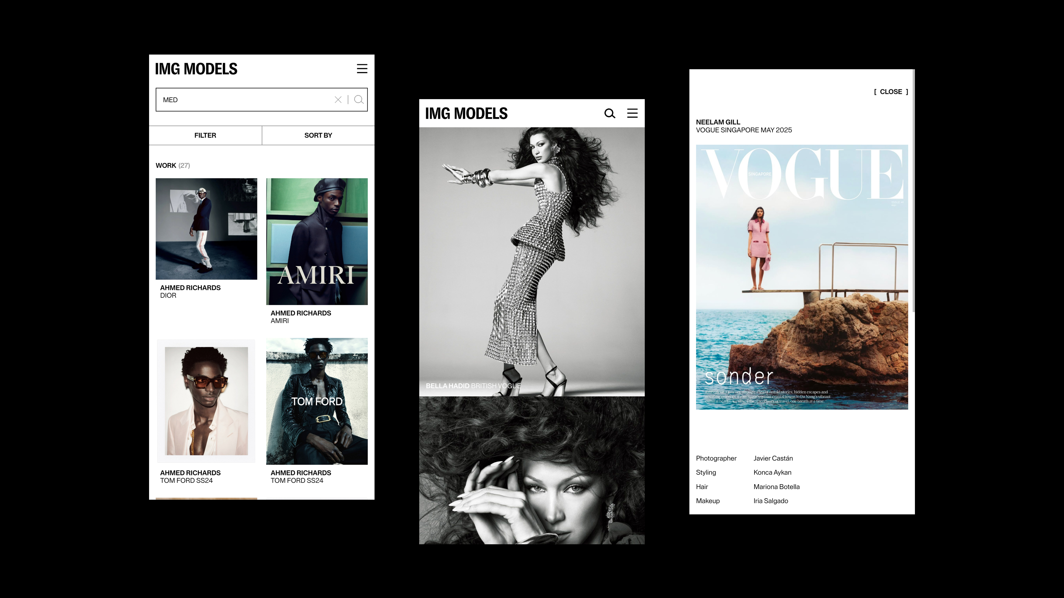Open hamburger menu in middle phone header
Viewport: 1064px width, 598px height.
point(632,113)
